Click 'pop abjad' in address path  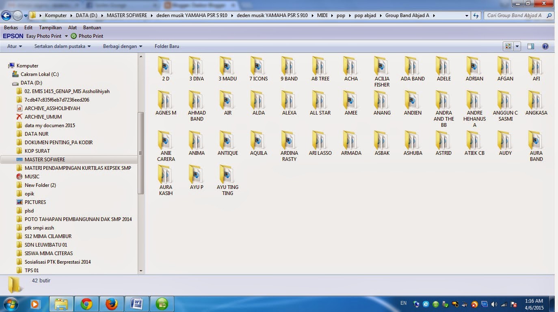pyautogui.click(x=365, y=15)
